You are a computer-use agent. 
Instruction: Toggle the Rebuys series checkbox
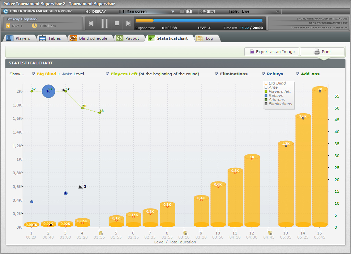[x=264, y=74]
